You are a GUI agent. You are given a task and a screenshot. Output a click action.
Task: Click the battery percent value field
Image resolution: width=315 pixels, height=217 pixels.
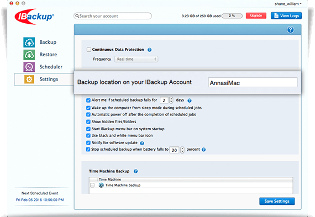point(175,150)
